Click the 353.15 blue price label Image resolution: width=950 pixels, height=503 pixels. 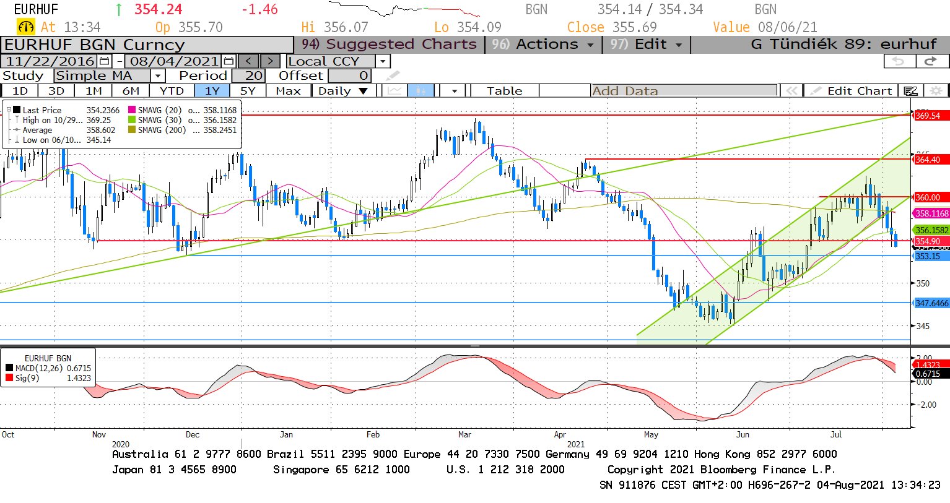931,256
